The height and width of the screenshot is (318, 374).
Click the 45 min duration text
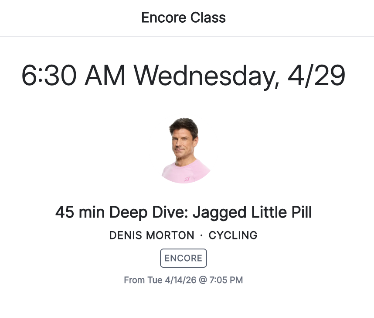pyautogui.click(x=80, y=213)
